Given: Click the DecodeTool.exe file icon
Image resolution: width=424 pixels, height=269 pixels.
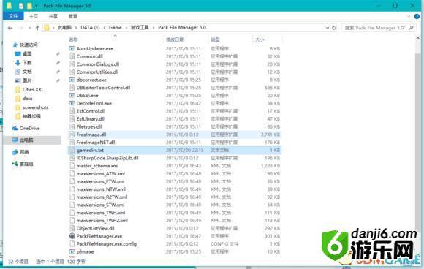Looking at the screenshot, I should 72,103.
